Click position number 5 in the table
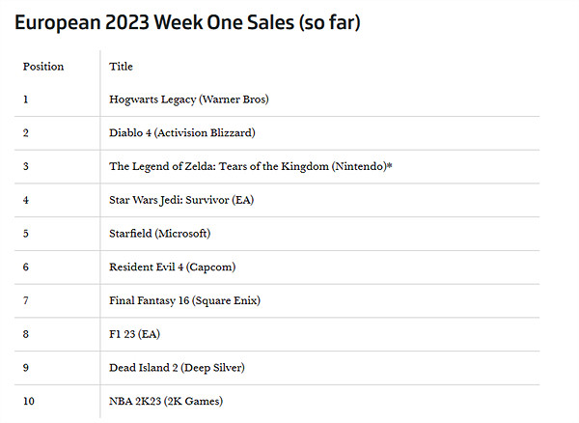Image resolution: width=579 pixels, height=423 pixels. pos(26,233)
